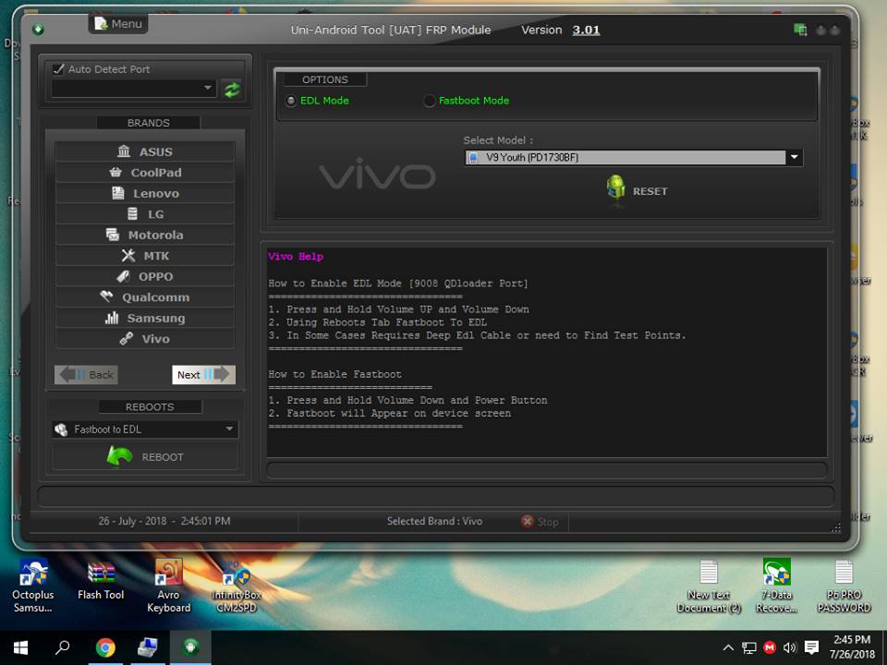Screen dimensions: 887x665
Task: Choose the Motorola brand
Action: [x=145, y=235]
